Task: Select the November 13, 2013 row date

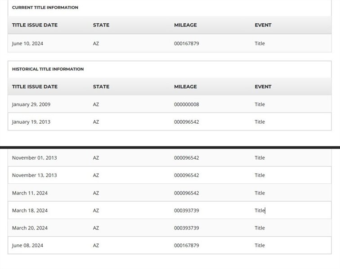Action: pos(34,175)
